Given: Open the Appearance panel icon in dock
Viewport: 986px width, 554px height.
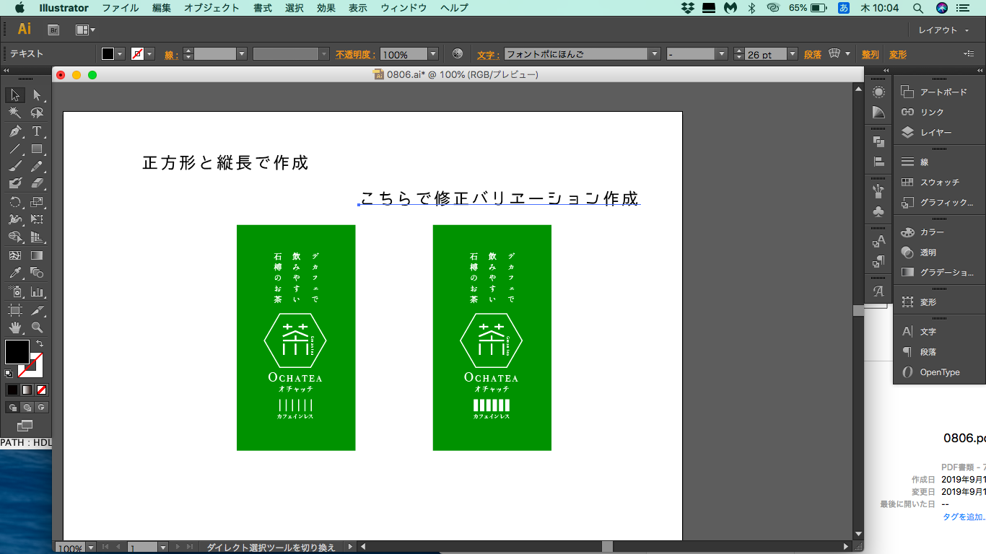Looking at the screenshot, I should [878, 92].
